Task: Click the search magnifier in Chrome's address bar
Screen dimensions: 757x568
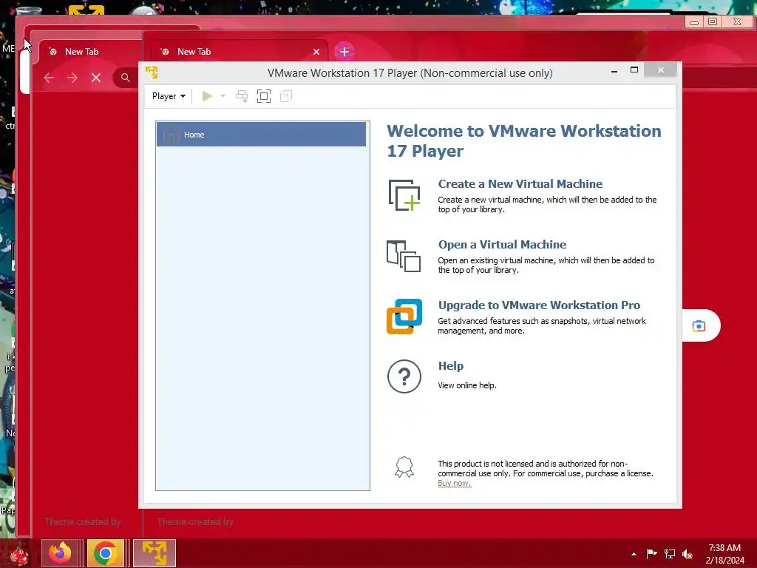Action: pos(125,78)
